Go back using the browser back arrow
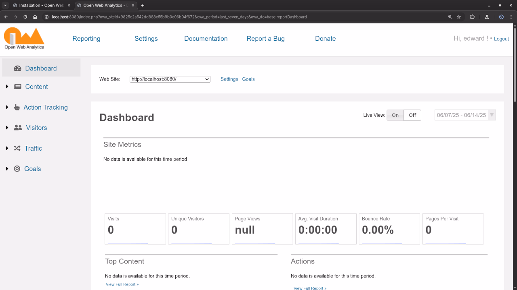Image resolution: width=517 pixels, height=290 pixels. (x=6, y=17)
